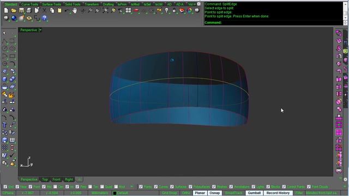Add a viewport tab with the plus button

(x=80, y=179)
